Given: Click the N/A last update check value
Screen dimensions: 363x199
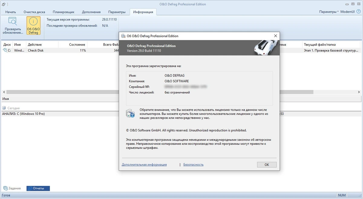Looking at the screenshot, I should point(105,26).
